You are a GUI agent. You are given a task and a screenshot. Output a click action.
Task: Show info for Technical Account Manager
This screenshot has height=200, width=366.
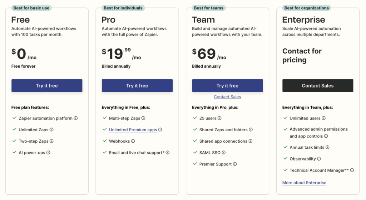pyautogui.click(x=352, y=170)
